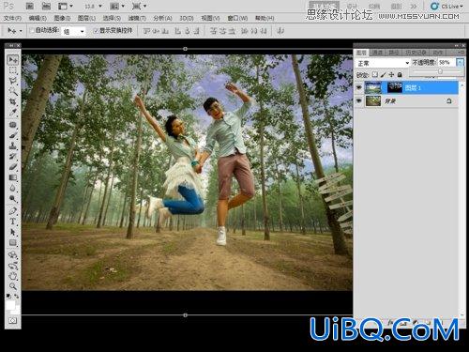The image size is (469, 352).
Task: Select the Horizontal Type tool
Action: tap(12, 222)
